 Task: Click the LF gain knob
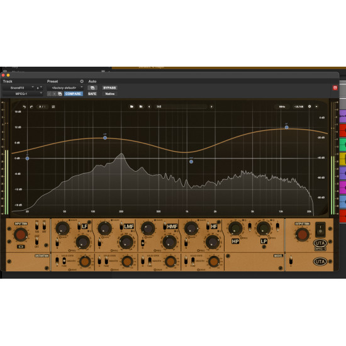click(x=62, y=228)
